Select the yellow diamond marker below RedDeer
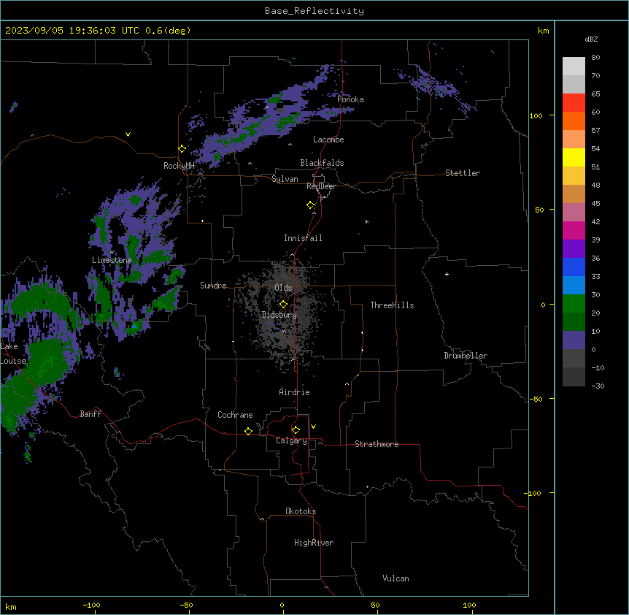The height and width of the screenshot is (615, 629). click(x=310, y=205)
